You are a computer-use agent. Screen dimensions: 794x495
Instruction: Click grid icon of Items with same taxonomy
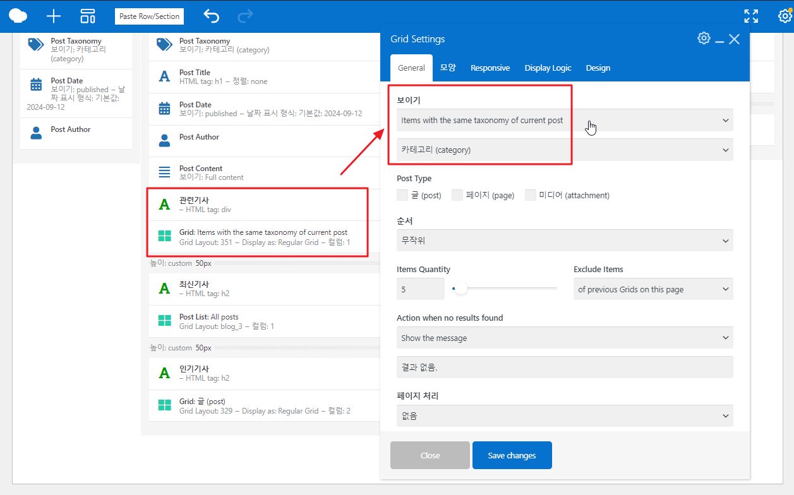coord(164,236)
